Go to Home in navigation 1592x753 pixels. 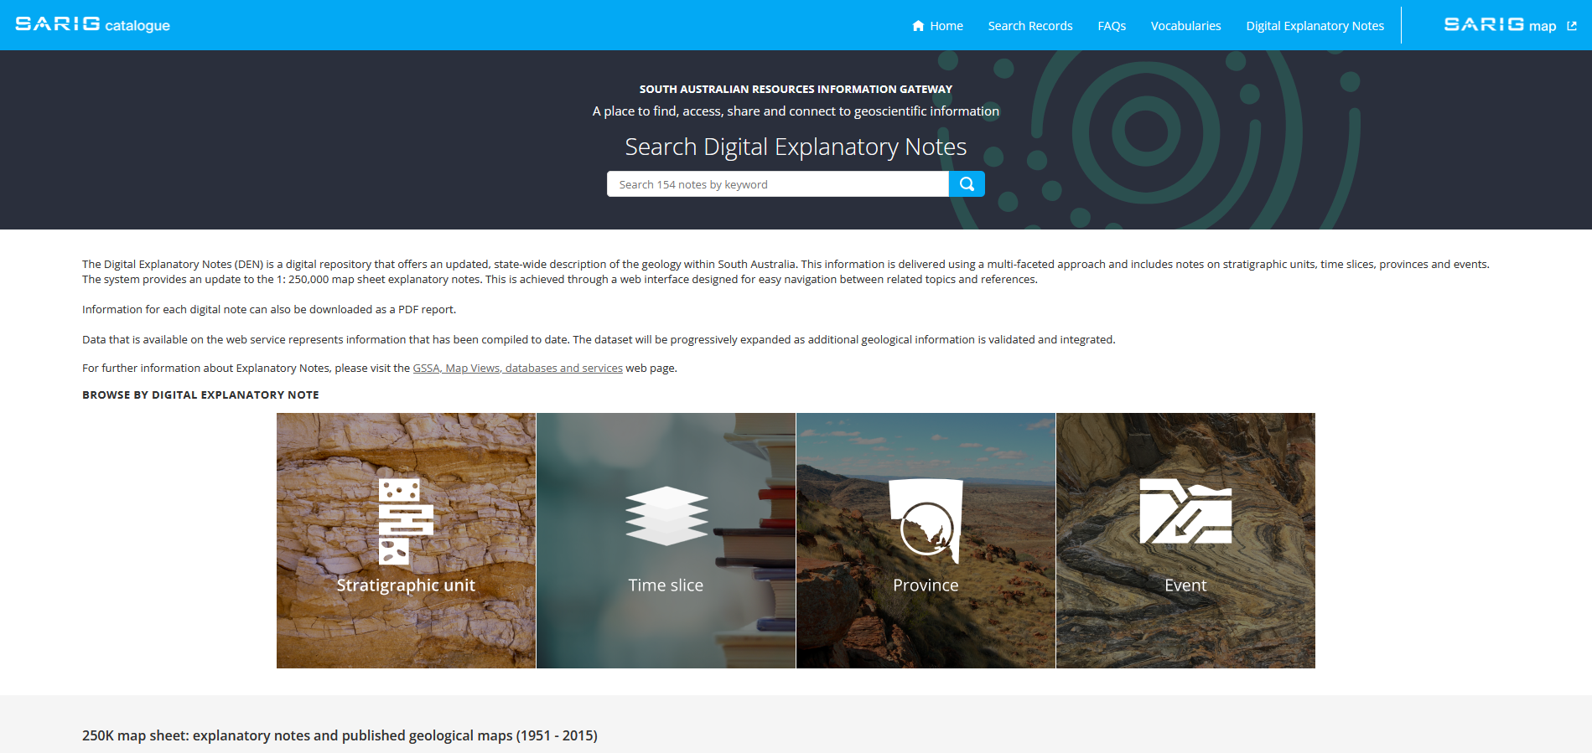(x=937, y=26)
